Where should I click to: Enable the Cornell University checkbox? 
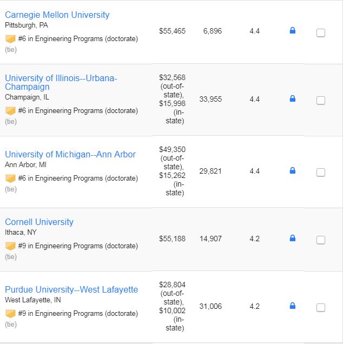[321, 240]
